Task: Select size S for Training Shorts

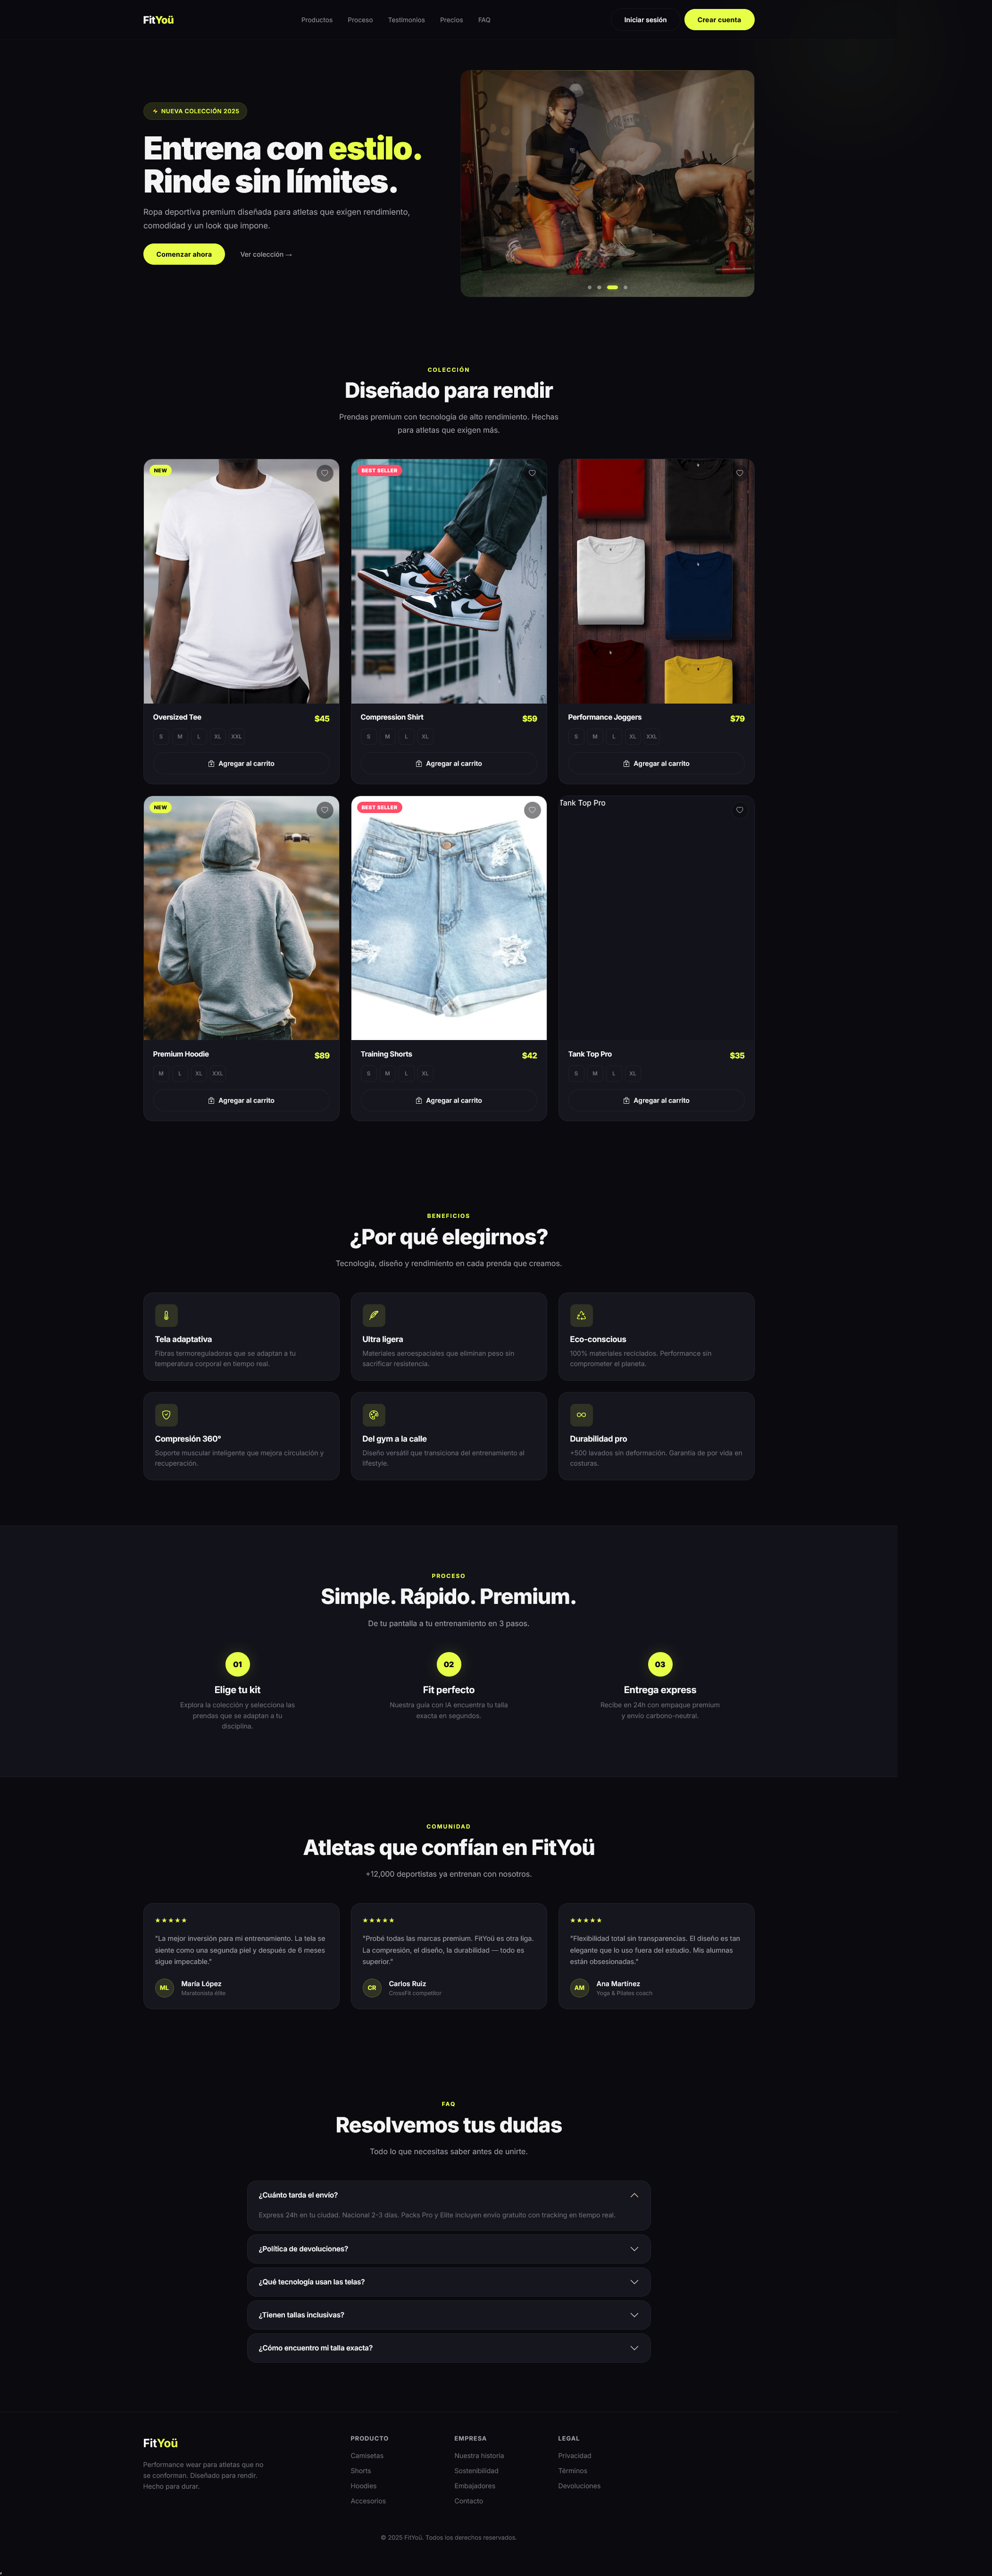Action: [x=369, y=1074]
